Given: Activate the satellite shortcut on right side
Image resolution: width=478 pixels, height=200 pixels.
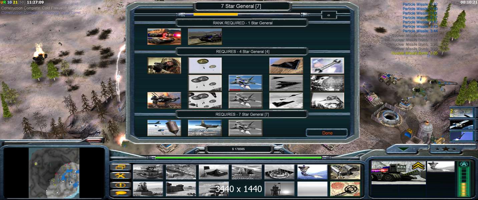Looking at the screenshot, I should (x=462, y=124).
